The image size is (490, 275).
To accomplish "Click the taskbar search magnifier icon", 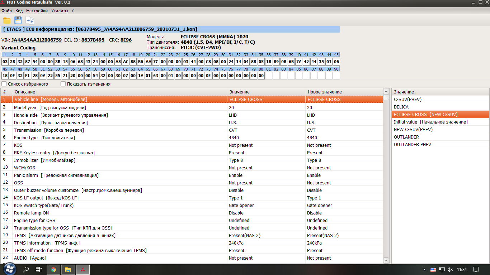I will click(26, 270).
